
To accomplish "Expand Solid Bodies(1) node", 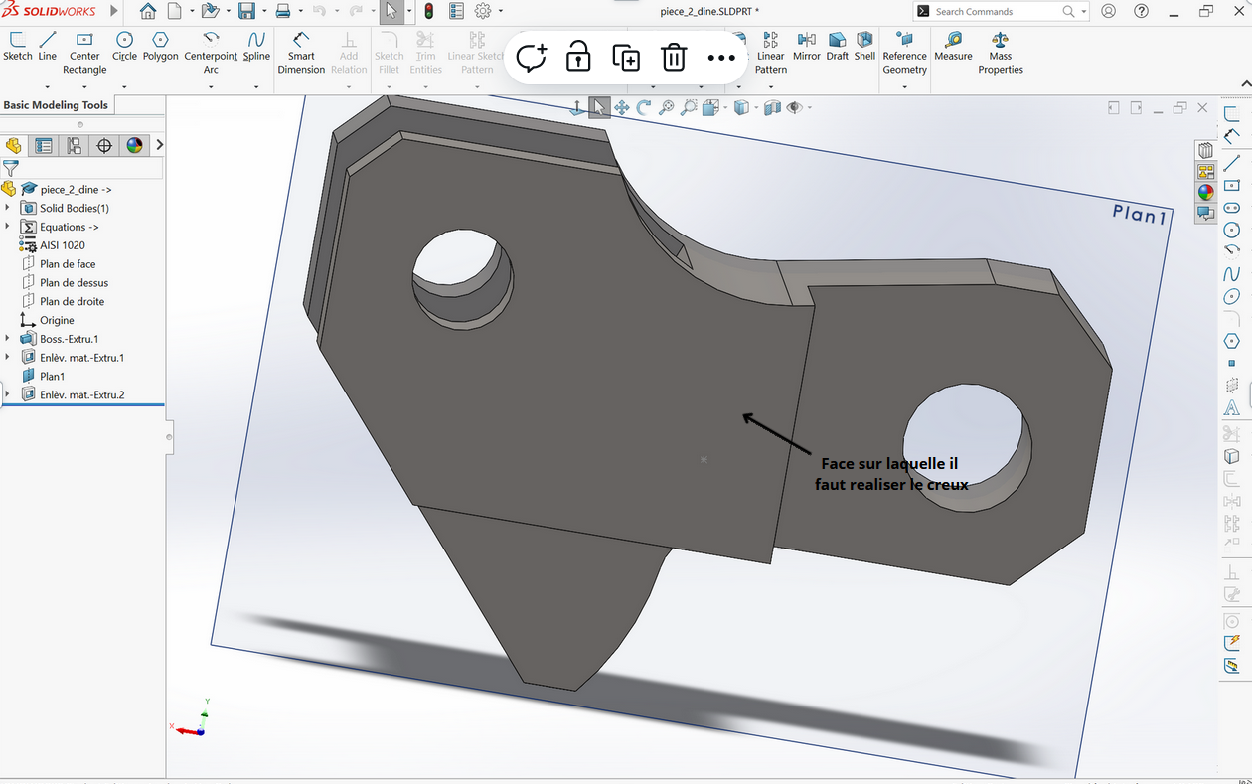I will pos(8,208).
